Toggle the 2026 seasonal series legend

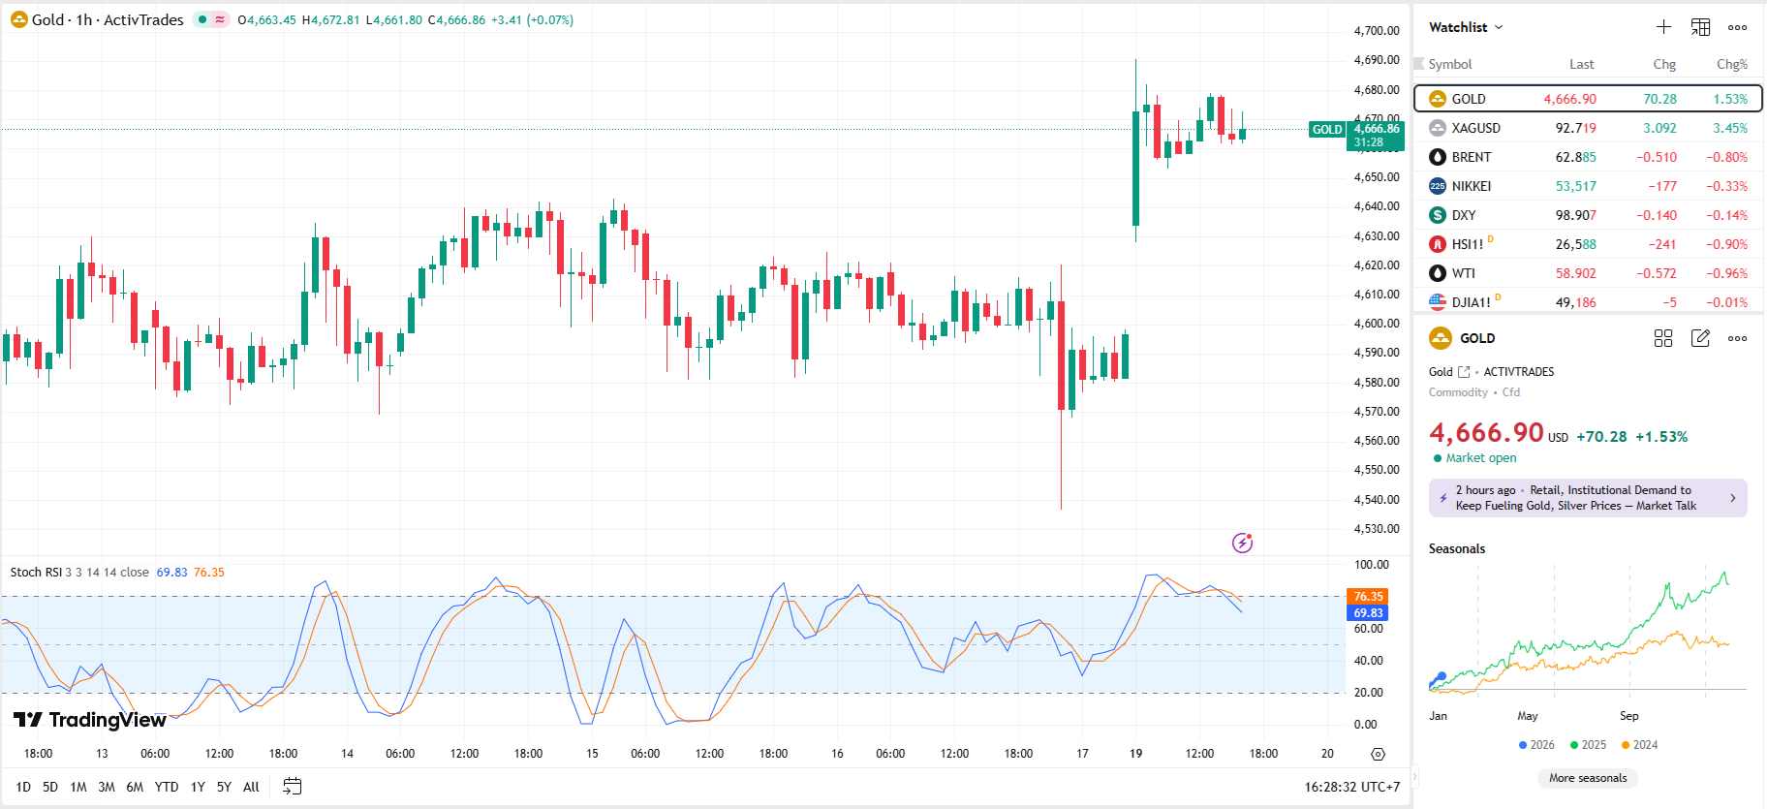coord(1536,745)
